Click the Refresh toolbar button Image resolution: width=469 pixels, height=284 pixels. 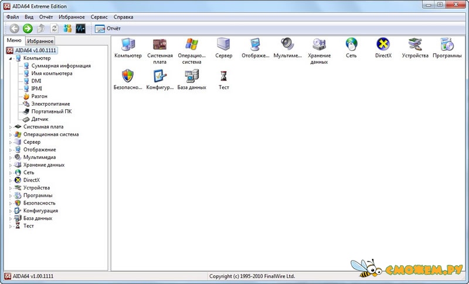[x=54, y=29]
